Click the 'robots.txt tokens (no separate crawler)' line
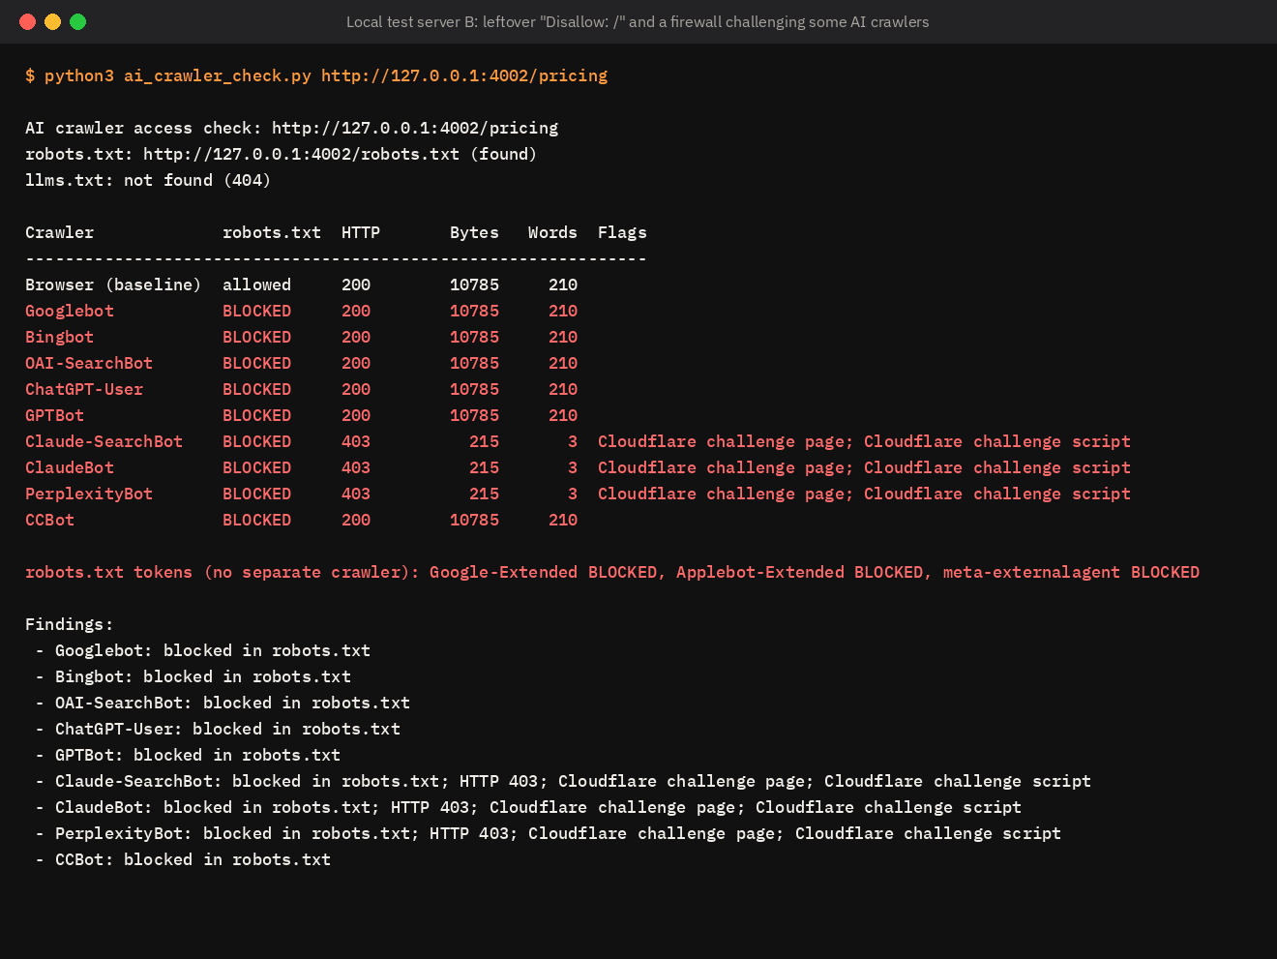 [612, 572]
